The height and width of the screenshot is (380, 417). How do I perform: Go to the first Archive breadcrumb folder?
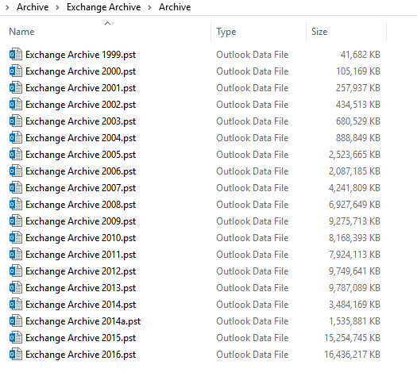[33, 7]
